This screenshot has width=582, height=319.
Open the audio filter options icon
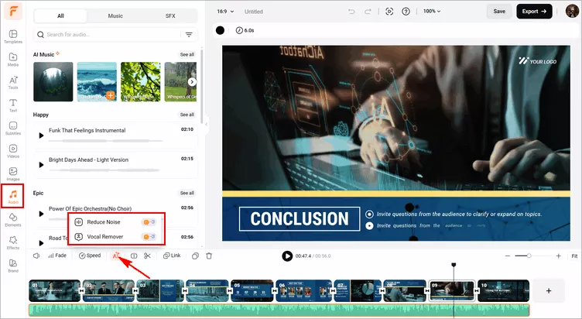coord(189,35)
